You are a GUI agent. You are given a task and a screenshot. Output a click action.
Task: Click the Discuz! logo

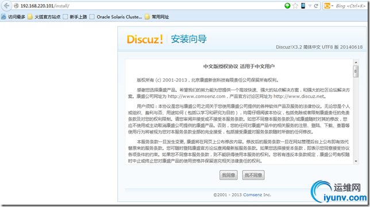tap(145, 39)
